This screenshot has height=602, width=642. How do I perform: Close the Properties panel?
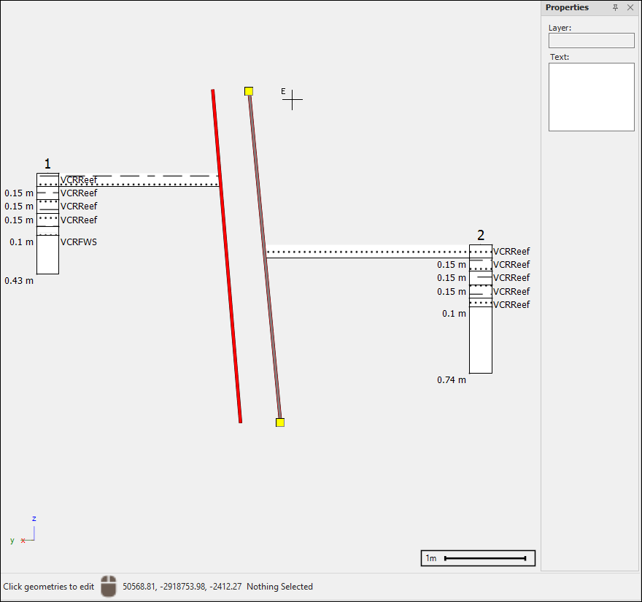(630, 7)
